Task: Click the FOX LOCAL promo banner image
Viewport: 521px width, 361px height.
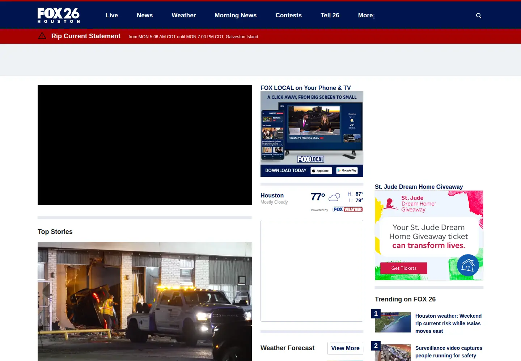Action: (x=312, y=134)
